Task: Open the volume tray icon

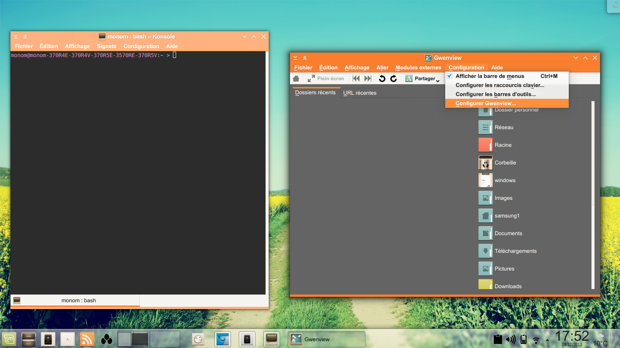Action: [511, 339]
